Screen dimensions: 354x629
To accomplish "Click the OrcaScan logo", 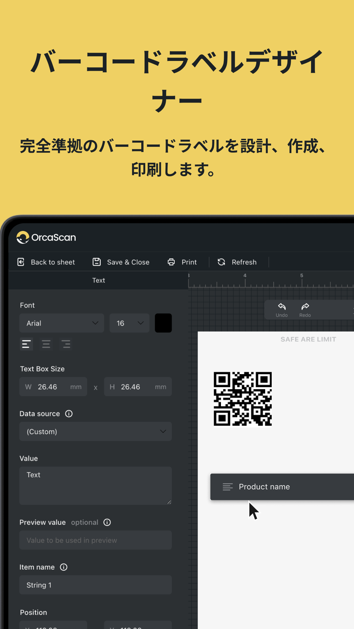I will click(x=46, y=238).
